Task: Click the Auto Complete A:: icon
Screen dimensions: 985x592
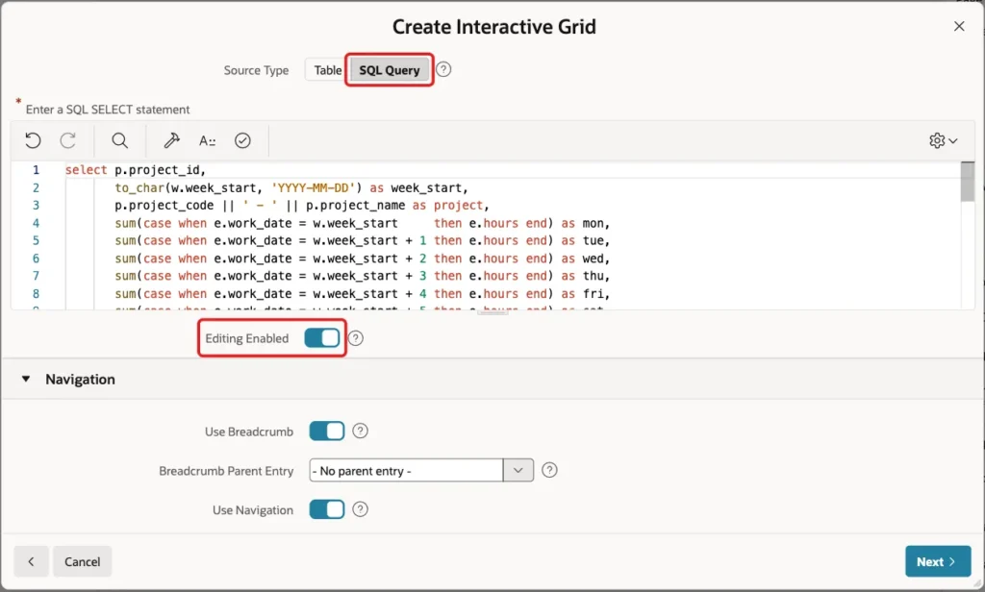Action: click(207, 140)
